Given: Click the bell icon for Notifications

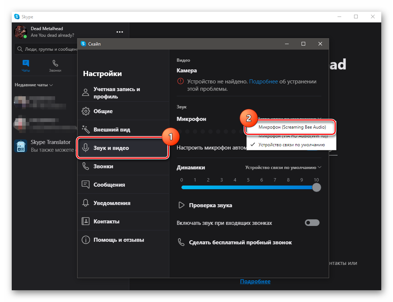Looking at the screenshot, I should click(86, 203).
